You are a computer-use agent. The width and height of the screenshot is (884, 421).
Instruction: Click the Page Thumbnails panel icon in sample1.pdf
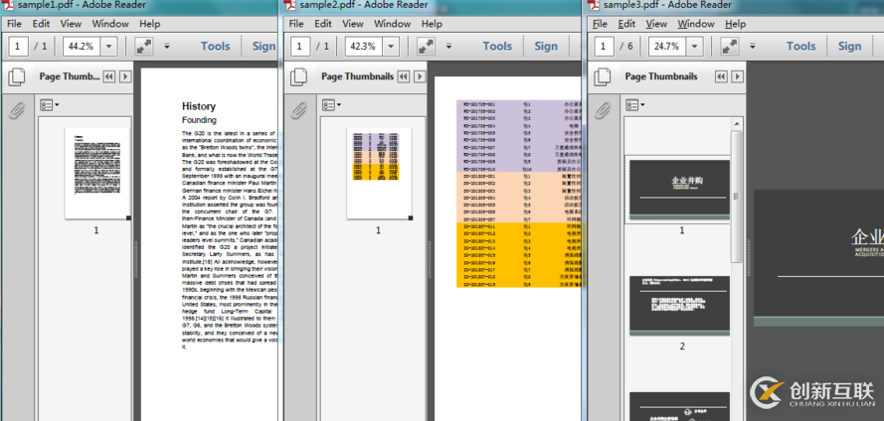[16, 76]
